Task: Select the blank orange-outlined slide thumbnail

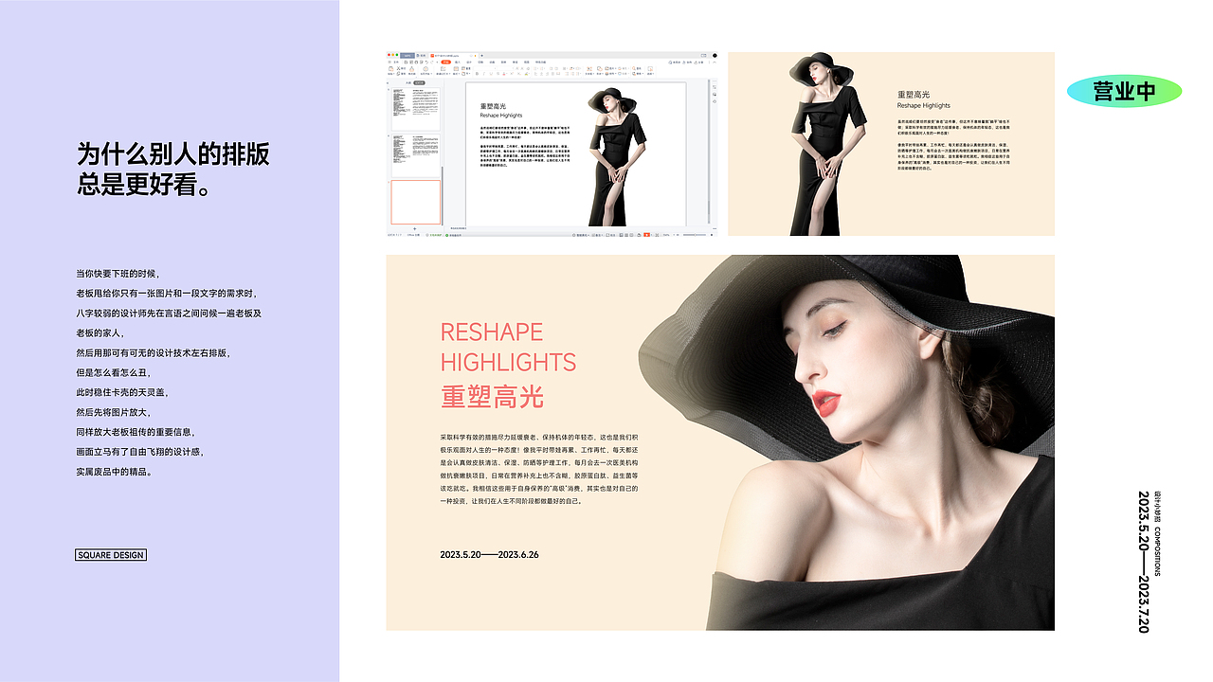Action: point(416,202)
